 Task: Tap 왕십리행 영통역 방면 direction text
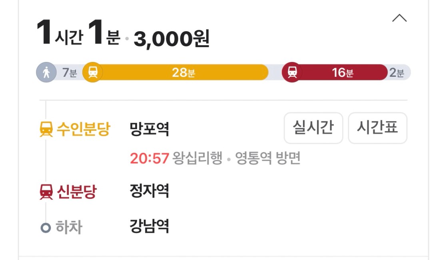pos(236,158)
